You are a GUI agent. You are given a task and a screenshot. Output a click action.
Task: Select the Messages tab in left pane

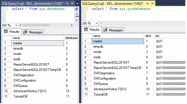coord(33,32)
